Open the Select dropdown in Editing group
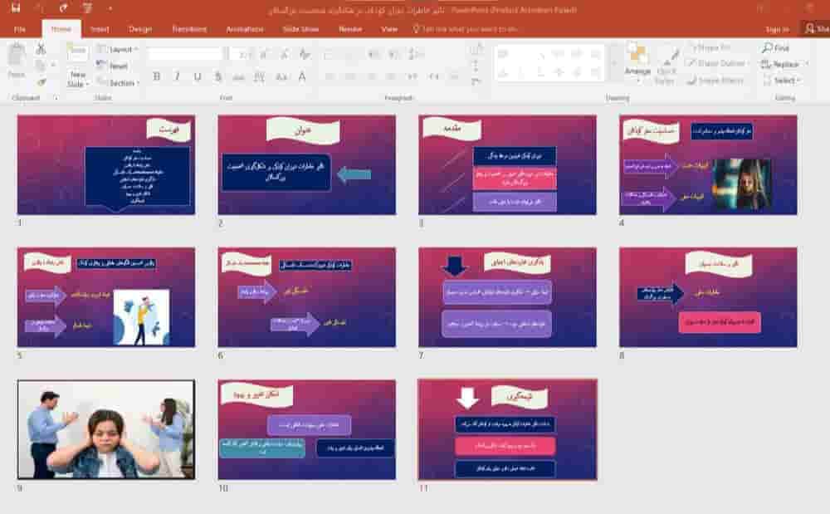Screen dimensions: 830x514 (x=783, y=81)
